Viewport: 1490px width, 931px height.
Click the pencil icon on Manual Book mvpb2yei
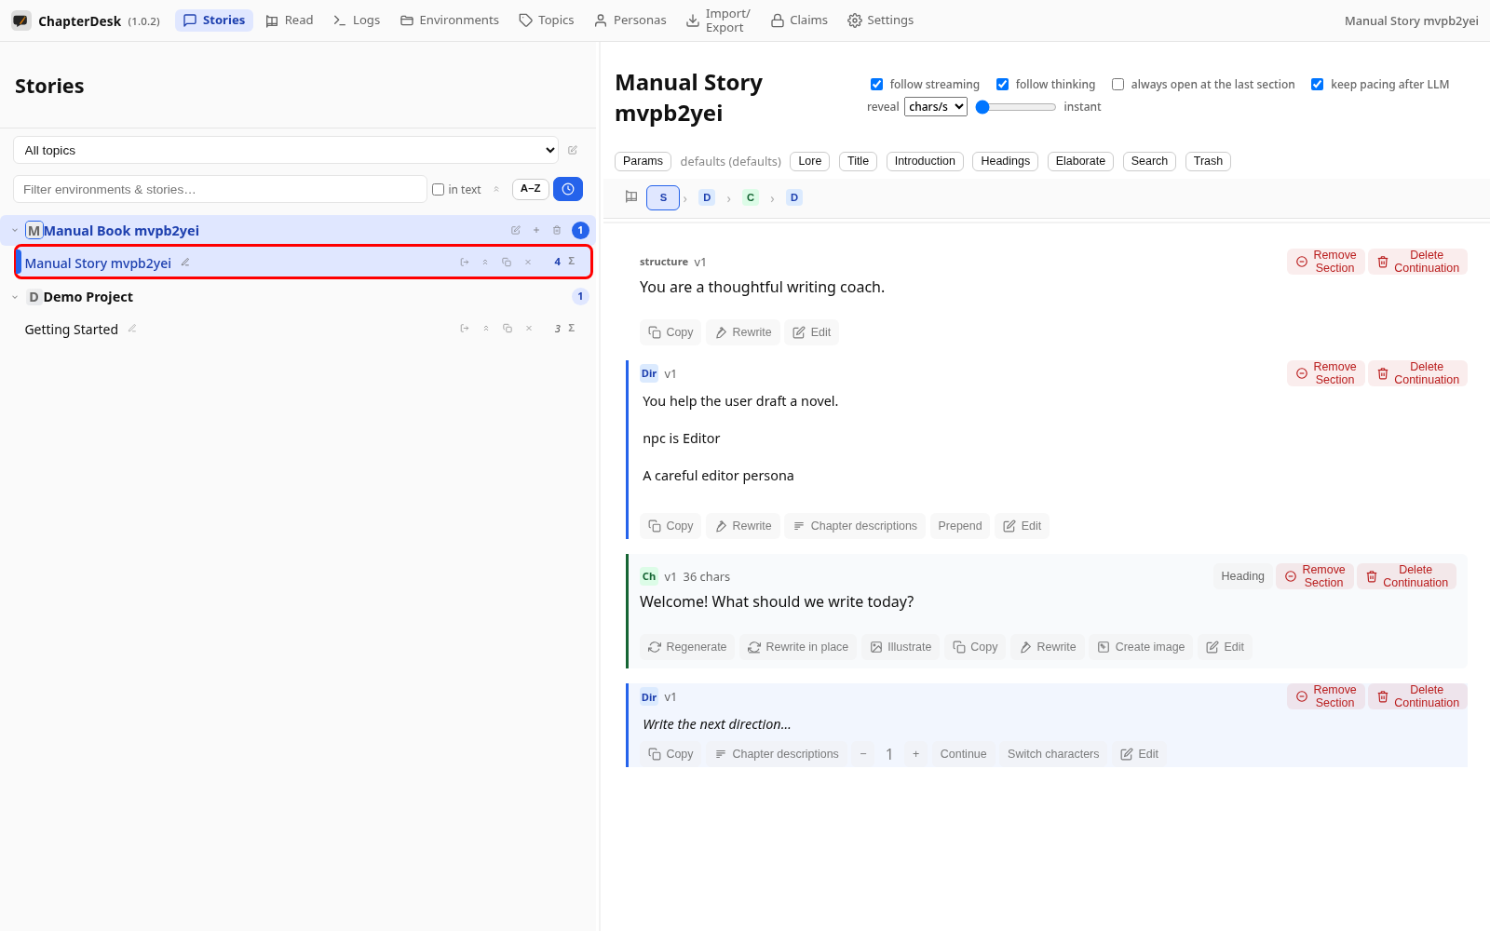pyautogui.click(x=516, y=230)
